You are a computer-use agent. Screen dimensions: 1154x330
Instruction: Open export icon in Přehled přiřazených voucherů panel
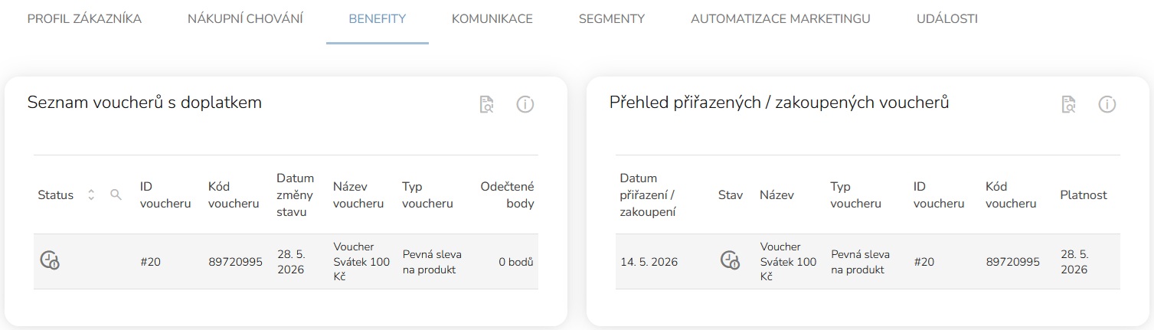click(x=1068, y=105)
